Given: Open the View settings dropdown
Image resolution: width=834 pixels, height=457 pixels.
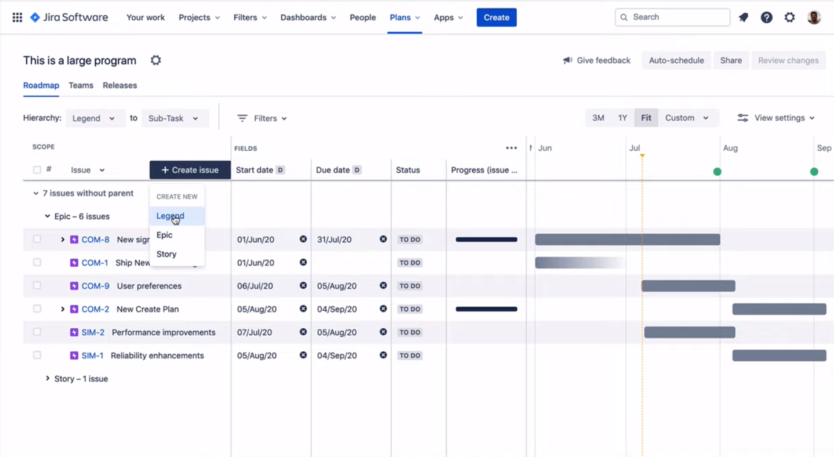Looking at the screenshot, I should tap(776, 117).
